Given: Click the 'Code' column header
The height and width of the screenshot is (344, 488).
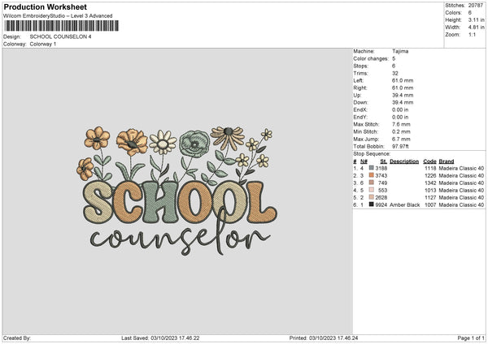Looking at the screenshot, I should [x=429, y=161].
